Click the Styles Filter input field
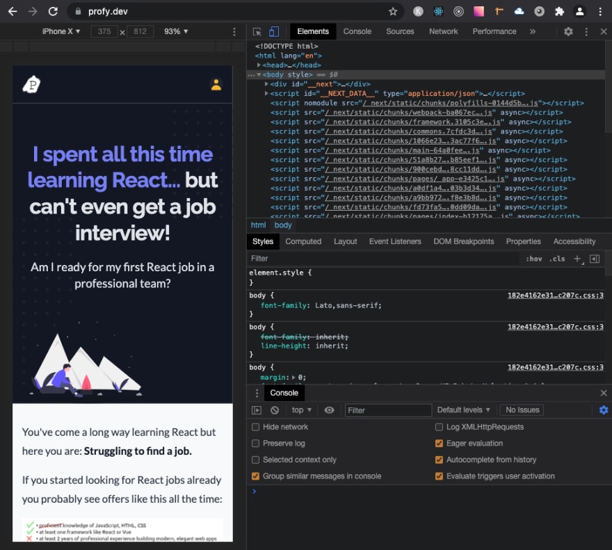 pos(384,259)
